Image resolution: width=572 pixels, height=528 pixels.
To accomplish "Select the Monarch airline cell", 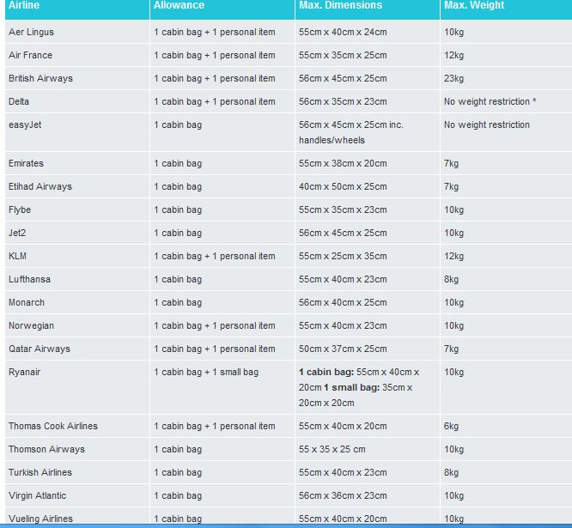I will (x=77, y=302).
